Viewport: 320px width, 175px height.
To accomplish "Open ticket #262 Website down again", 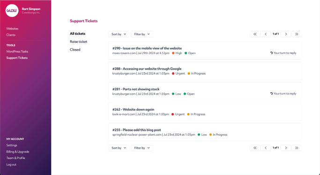I will click(205, 111).
